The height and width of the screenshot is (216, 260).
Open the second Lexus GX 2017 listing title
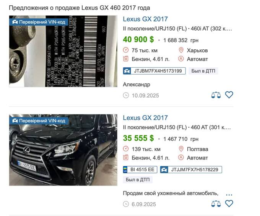point(145,118)
